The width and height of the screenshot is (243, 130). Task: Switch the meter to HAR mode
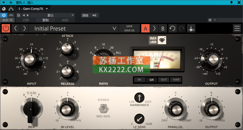(x=176, y=80)
